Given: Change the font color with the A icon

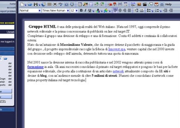Looking at the screenshot, I should pyautogui.click(x=98, y=10).
